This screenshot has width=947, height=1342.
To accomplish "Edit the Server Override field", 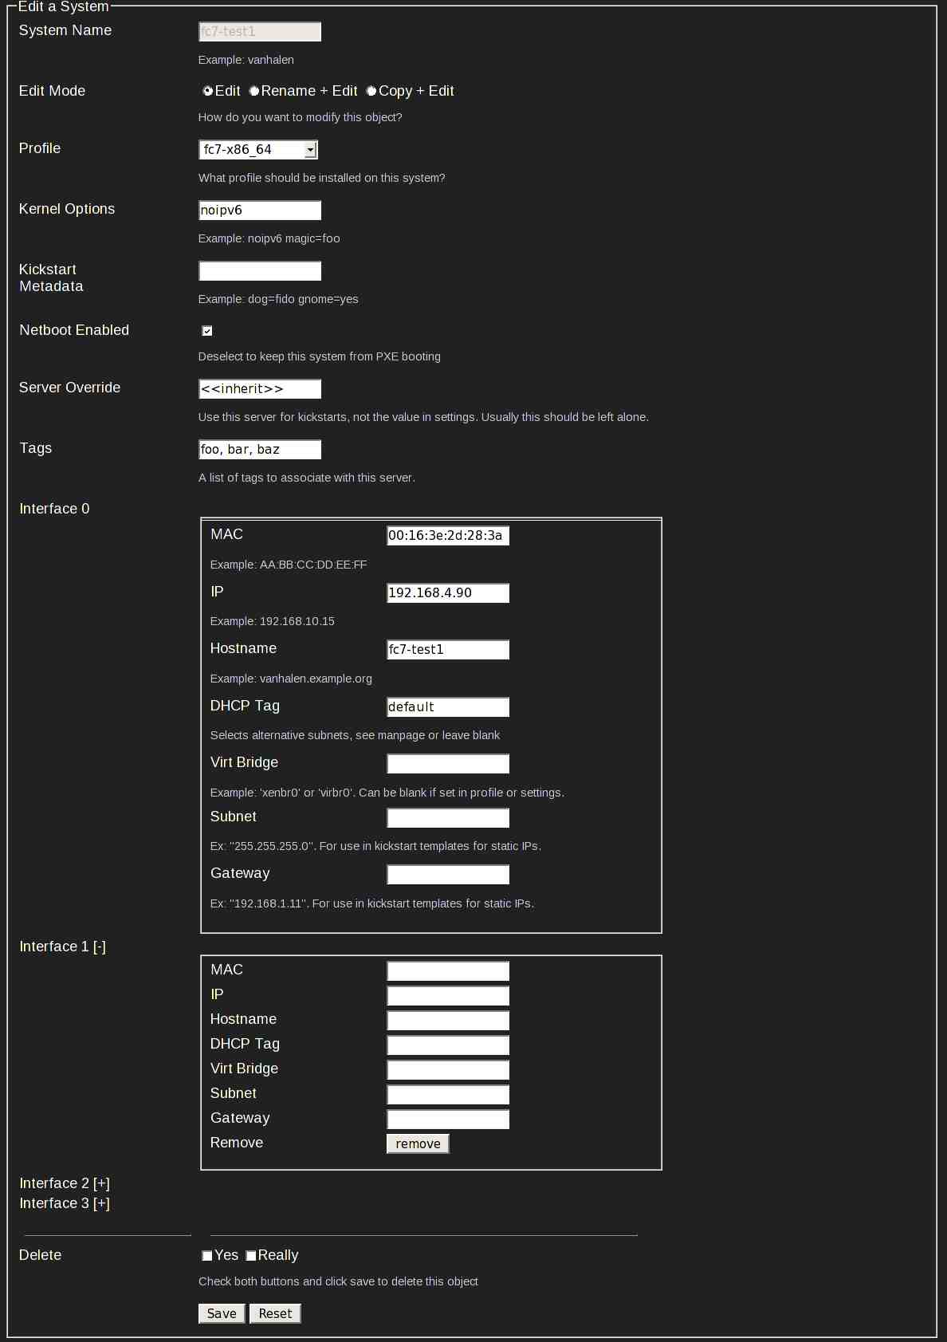I will 260,389.
